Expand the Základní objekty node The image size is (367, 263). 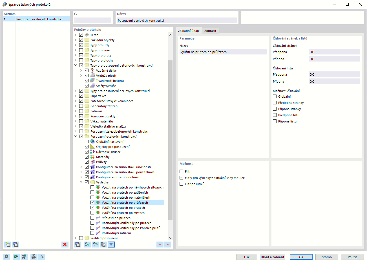pyautogui.click(x=76, y=40)
